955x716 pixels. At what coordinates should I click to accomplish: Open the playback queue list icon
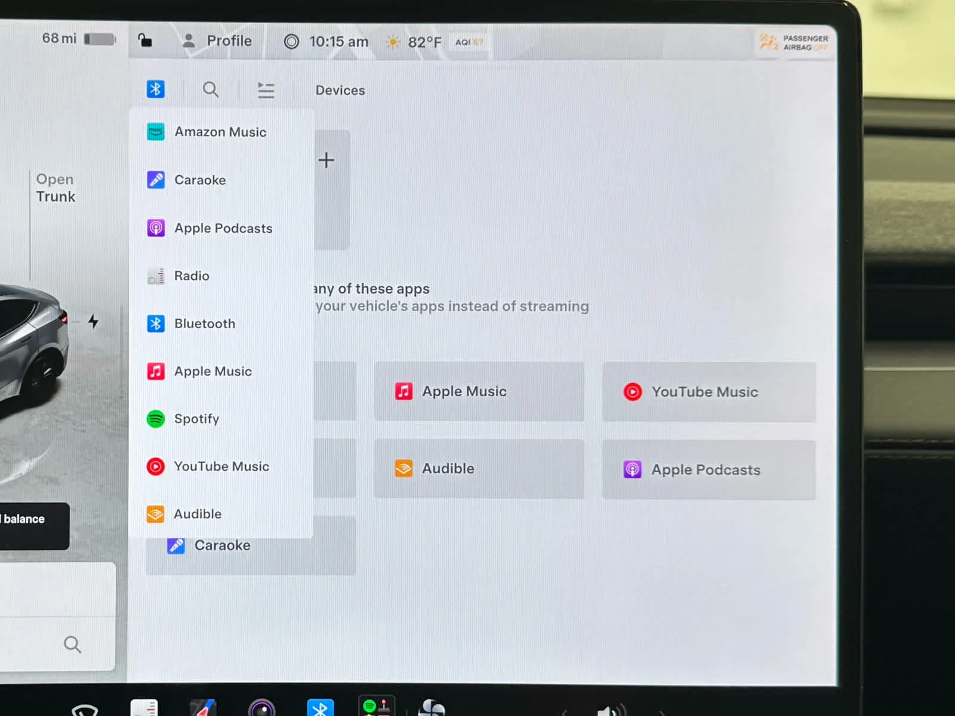click(266, 90)
